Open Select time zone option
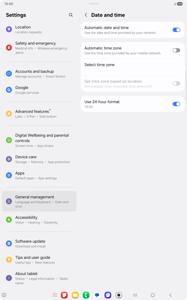The height and width of the screenshot is (300, 187). tap(133, 67)
